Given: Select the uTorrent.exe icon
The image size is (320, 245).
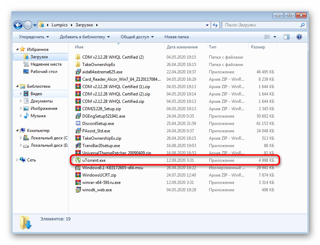Looking at the screenshot, I should pos(78,160).
